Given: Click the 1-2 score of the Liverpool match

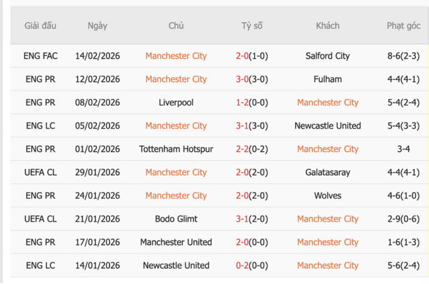Looking at the screenshot, I should tap(242, 102).
